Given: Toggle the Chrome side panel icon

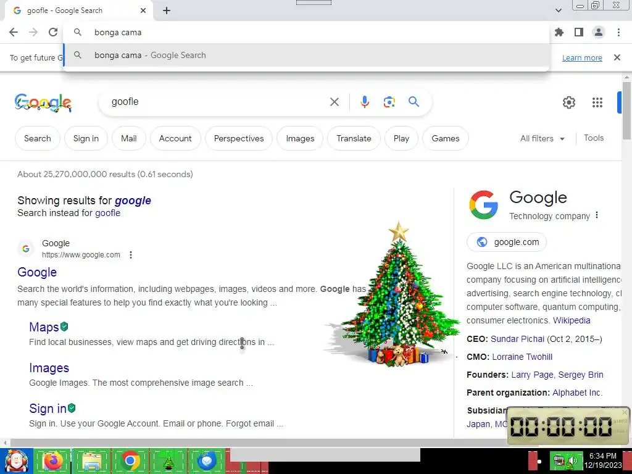Looking at the screenshot, I should [579, 32].
